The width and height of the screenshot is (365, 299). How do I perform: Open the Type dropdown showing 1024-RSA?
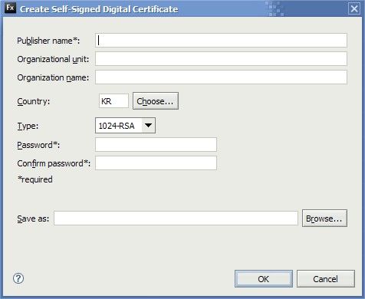pyautogui.click(x=125, y=126)
